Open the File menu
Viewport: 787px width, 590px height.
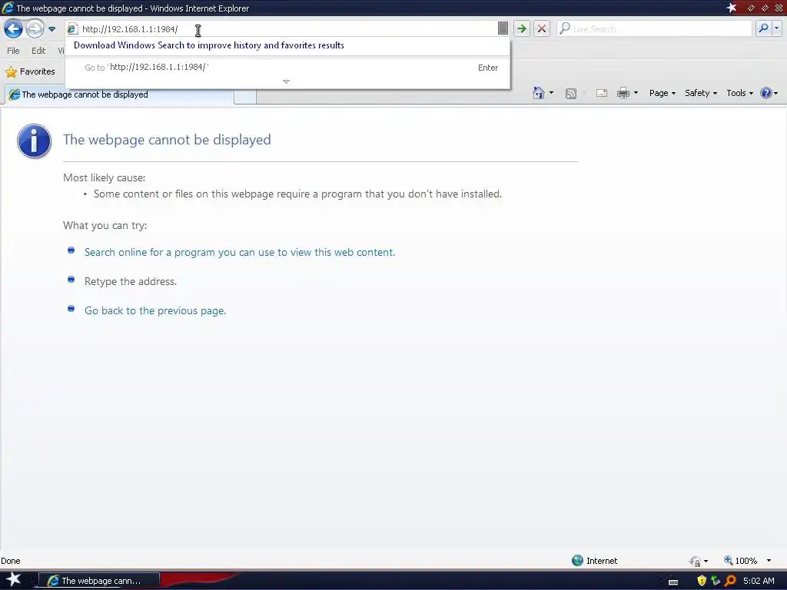click(13, 51)
